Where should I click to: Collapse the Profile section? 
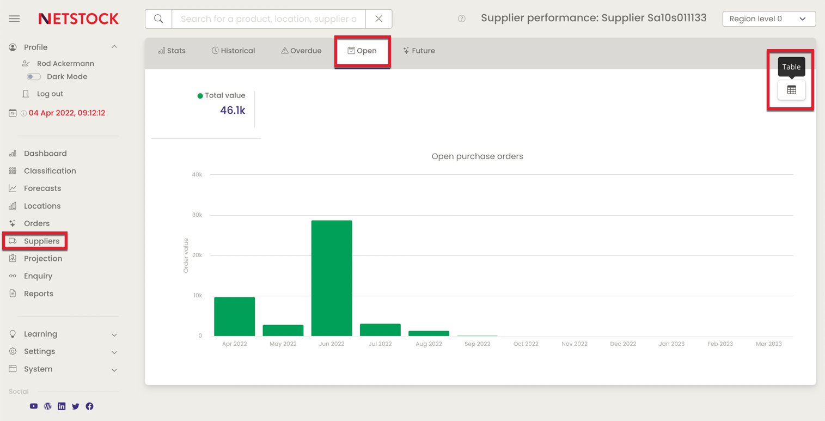pos(114,47)
